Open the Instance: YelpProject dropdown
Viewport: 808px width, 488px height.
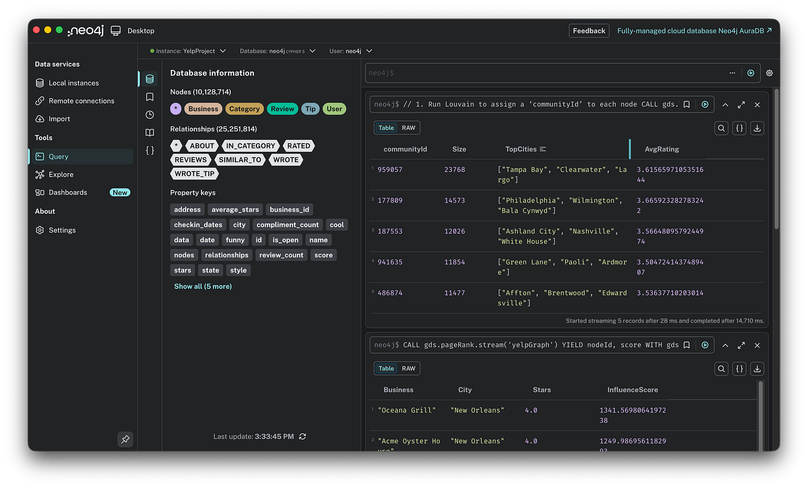point(188,51)
